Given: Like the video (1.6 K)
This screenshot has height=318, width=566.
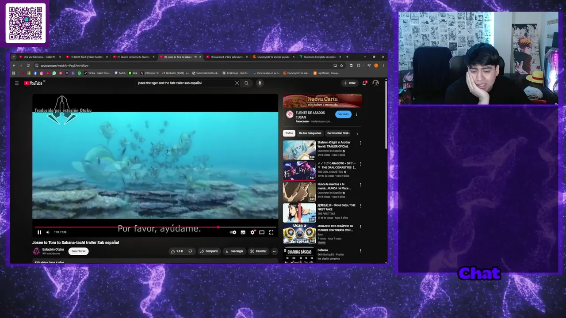Looking at the screenshot, I should click(177, 251).
